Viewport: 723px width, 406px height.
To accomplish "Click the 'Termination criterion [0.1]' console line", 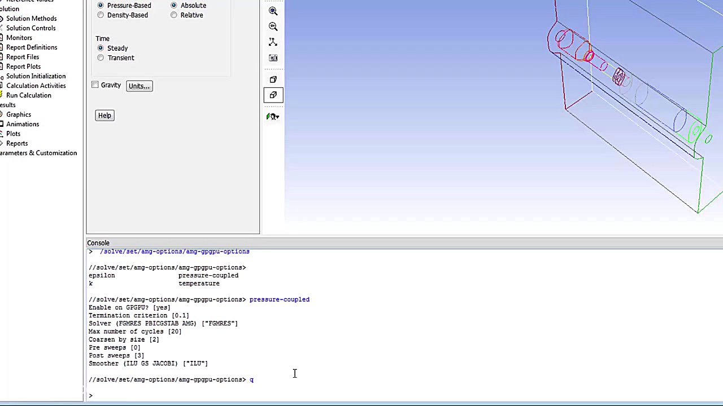I will coord(139,316).
